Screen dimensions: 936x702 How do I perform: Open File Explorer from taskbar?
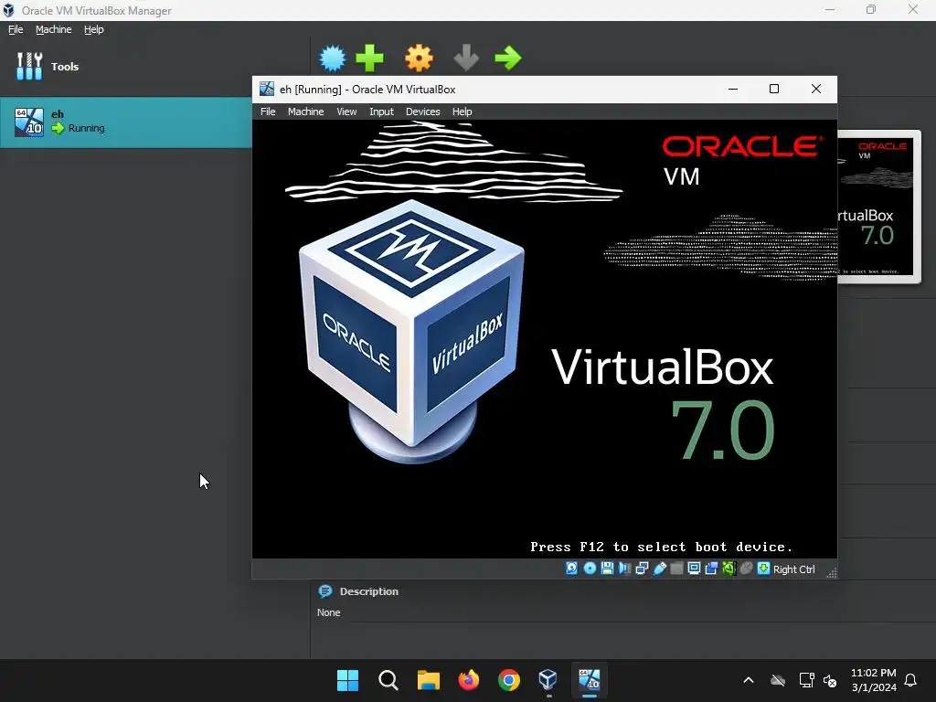[x=428, y=680]
